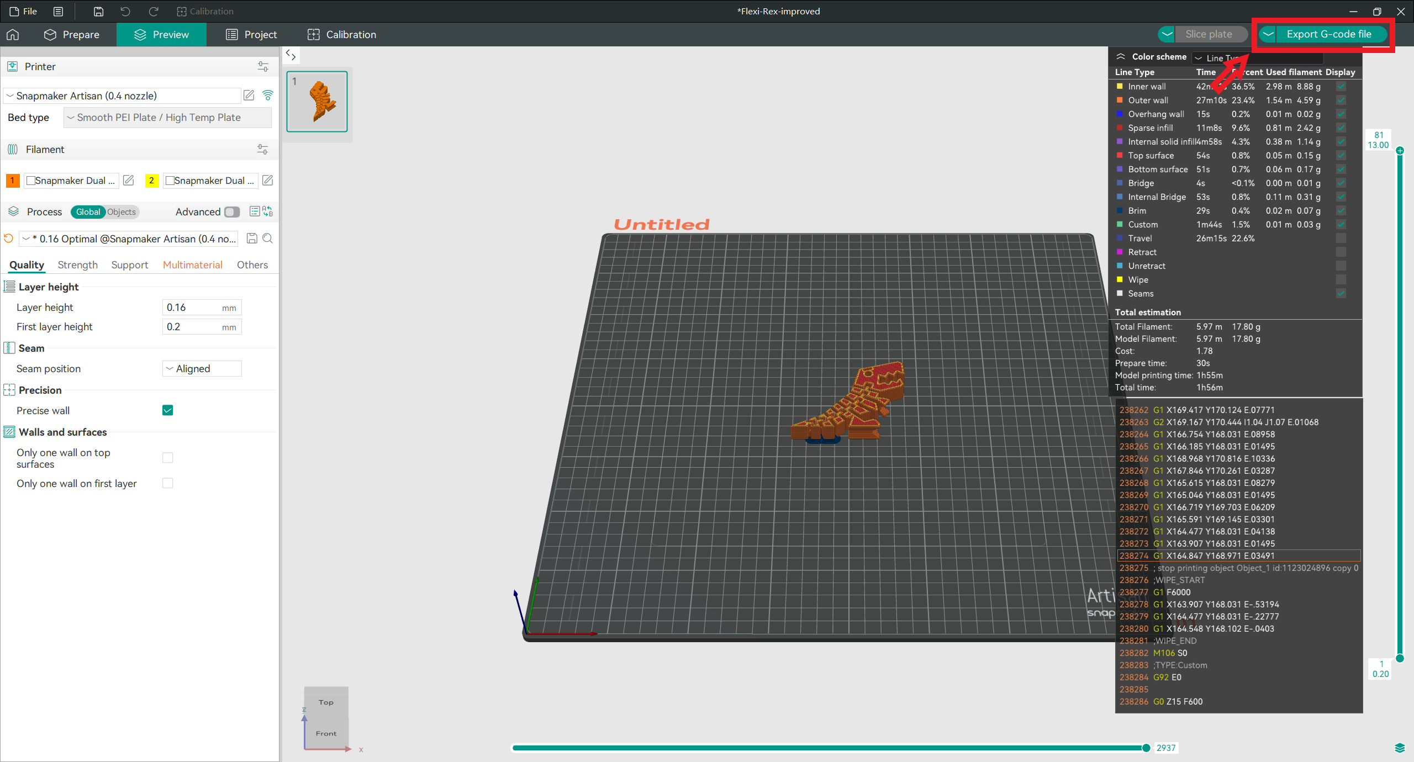Image resolution: width=1414 pixels, height=762 pixels.
Task: Click the Walls and surfaces section icon
Action: click(9, 432)
